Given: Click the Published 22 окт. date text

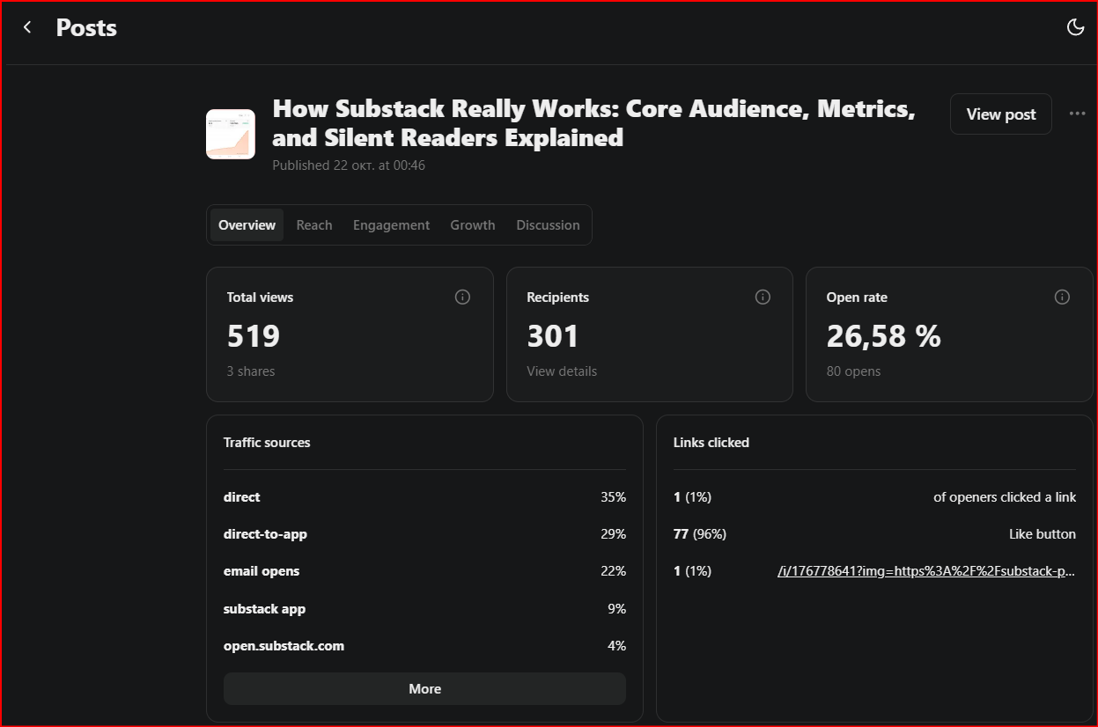Looking at the screenshot, I should tap(349, 165).
